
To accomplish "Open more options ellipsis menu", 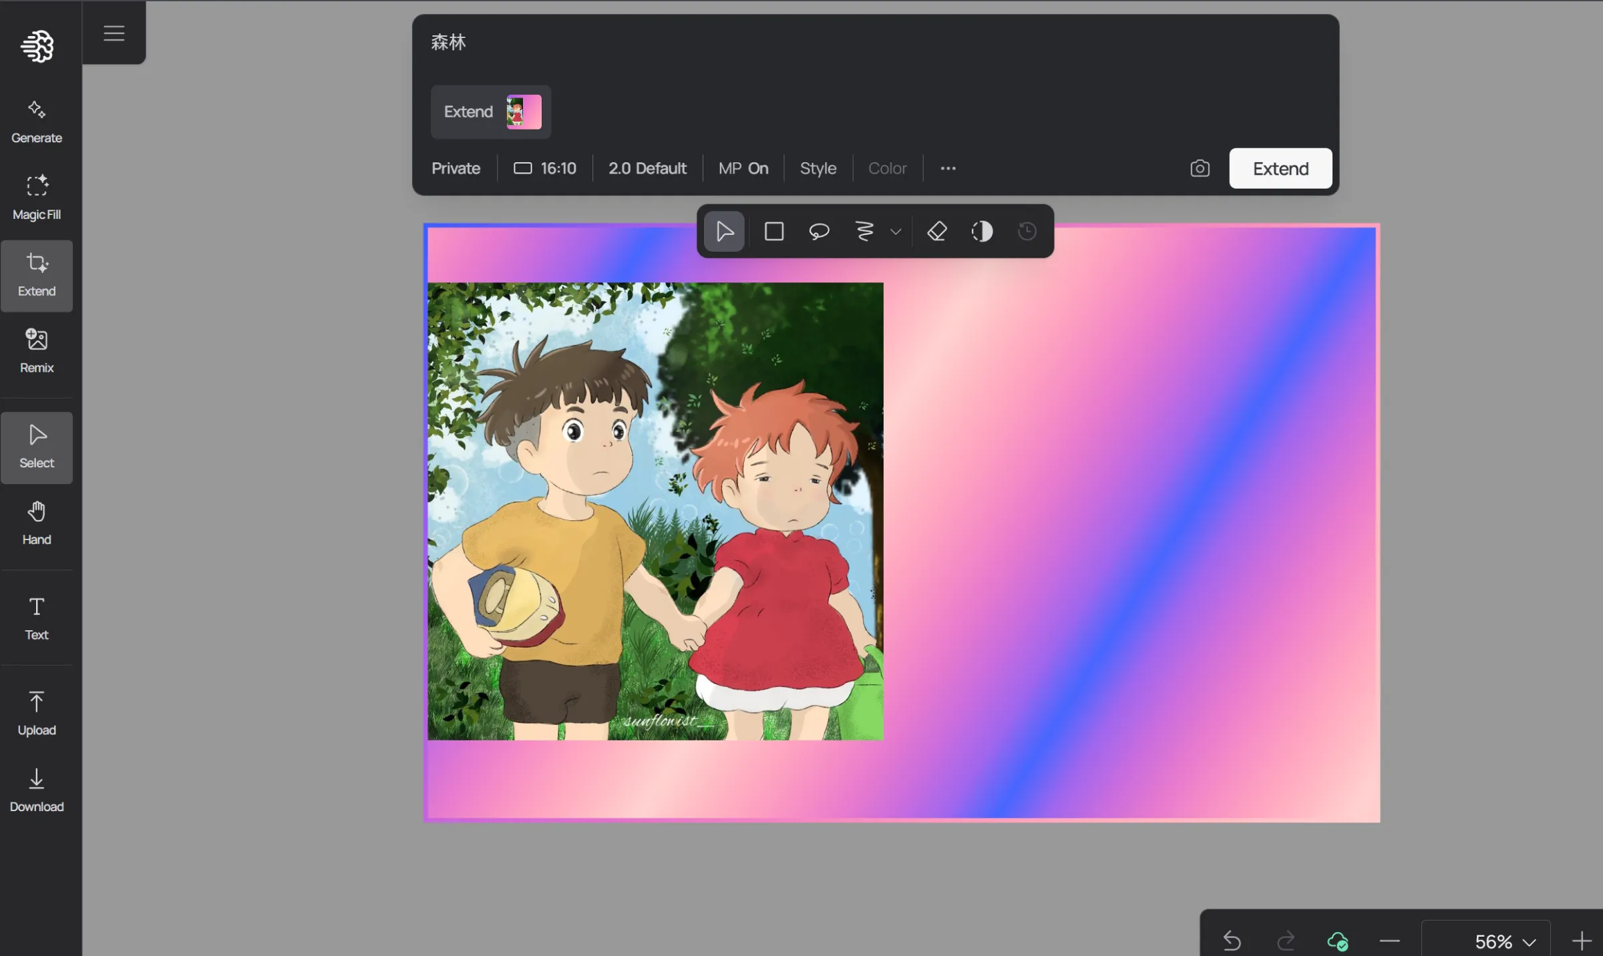I will click(x=948, y=168).
